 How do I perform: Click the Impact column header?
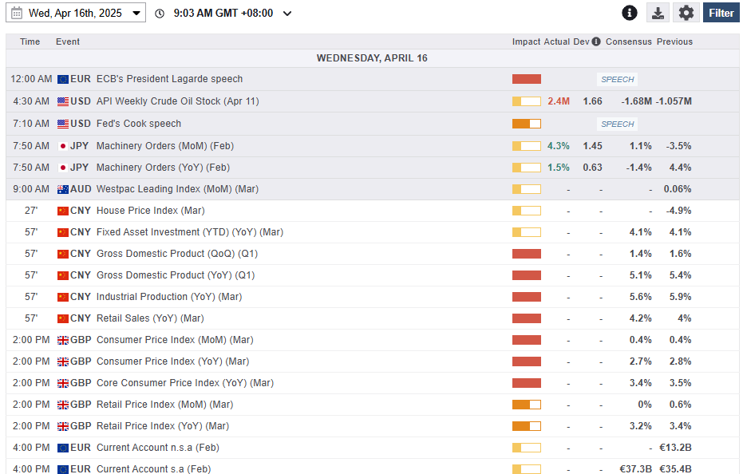click(x=526, y=41)
